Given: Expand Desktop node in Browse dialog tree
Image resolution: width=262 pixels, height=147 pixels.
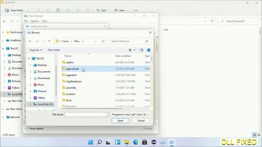Looking at the screenshot, I should click(30, 65).
